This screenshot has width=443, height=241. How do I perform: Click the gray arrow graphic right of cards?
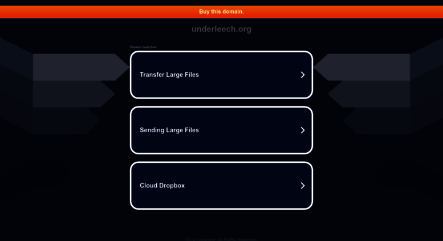363,67
